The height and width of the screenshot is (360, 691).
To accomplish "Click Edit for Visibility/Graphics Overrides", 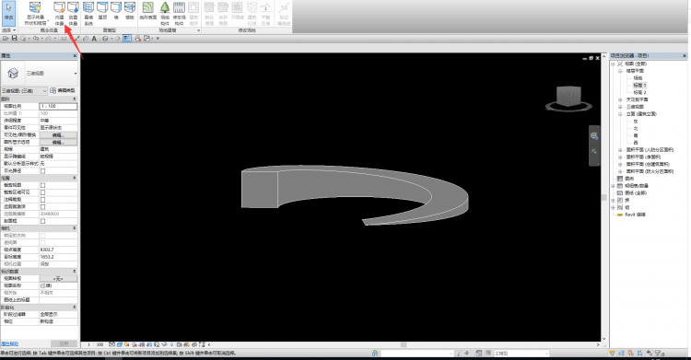I will (x=58, y=134).
